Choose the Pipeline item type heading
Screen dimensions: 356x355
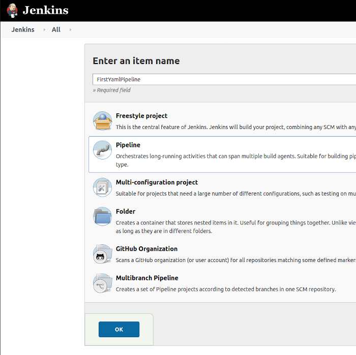(128, 145)
